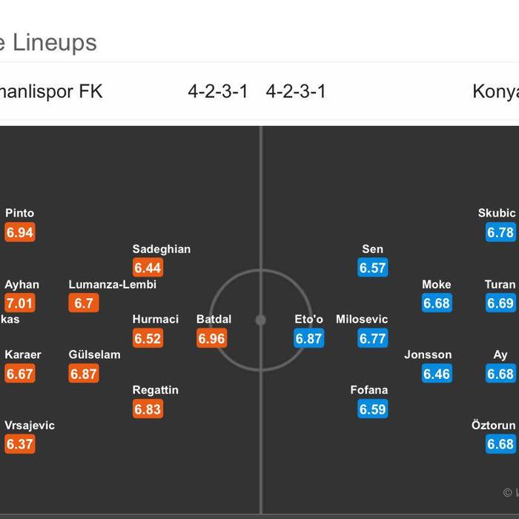Open Fofana's 6.59 rating badge
The image size is (519, 519).
pos(373,409)
